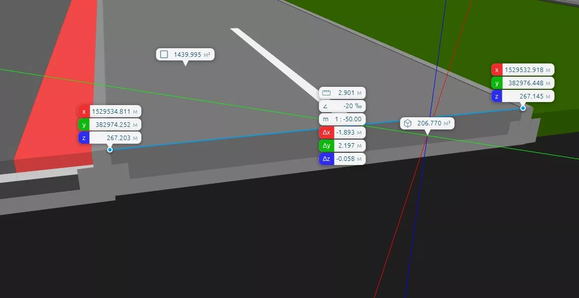Click the blue Δz badge
Screen dimensions: 579x298
pos(326,159)
